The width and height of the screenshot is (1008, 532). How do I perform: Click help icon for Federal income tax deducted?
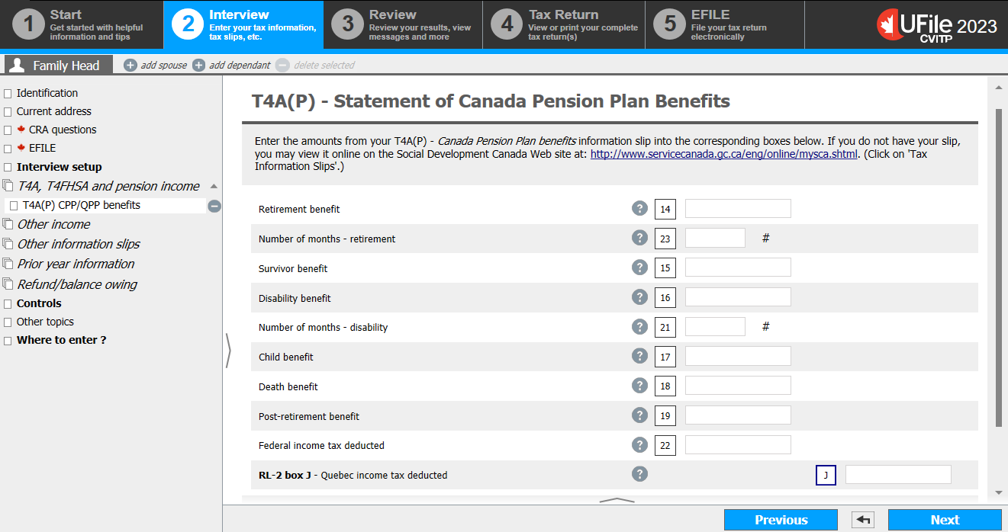point(639,444)
